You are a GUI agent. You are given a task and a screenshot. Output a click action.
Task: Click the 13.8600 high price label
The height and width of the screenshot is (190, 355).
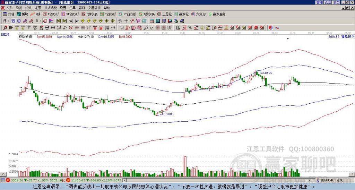click(266, 73)
